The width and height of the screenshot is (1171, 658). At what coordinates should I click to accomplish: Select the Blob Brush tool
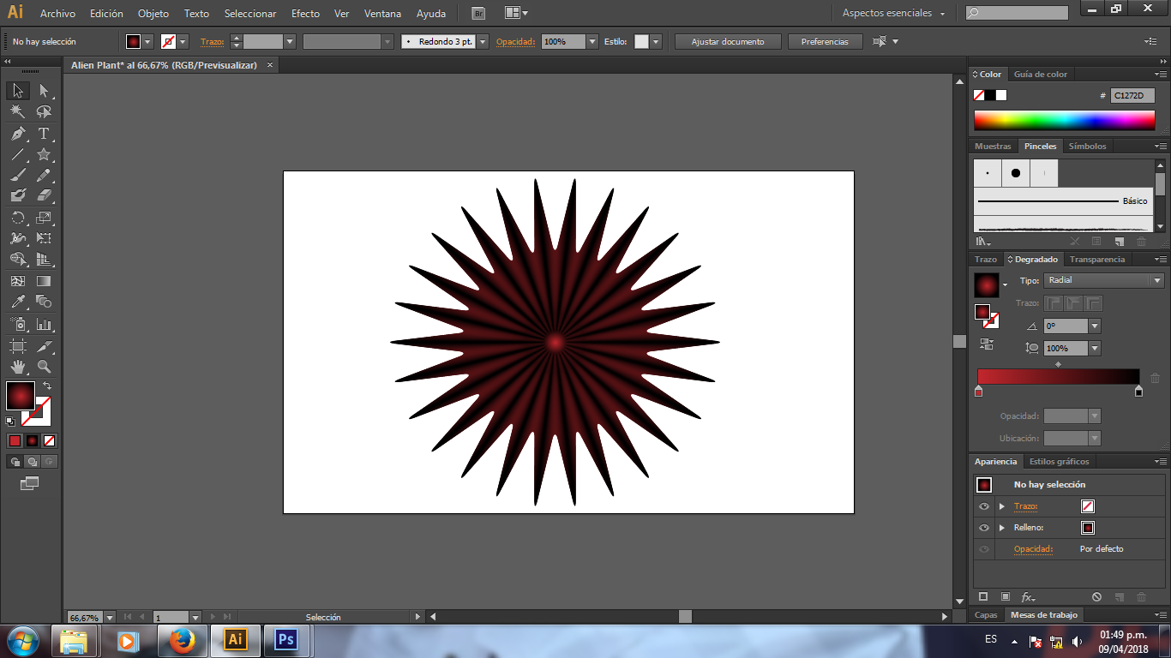18,196
